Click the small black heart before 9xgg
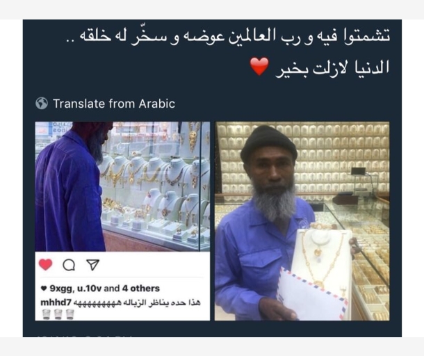424x356 pixels. click(x=44, y=289)
